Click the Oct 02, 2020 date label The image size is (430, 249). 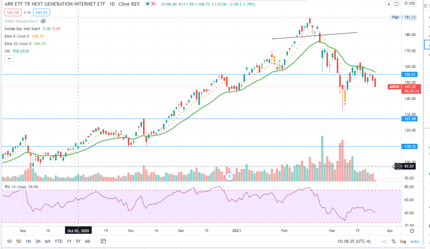pyautogui.click(x=78, y=231)
